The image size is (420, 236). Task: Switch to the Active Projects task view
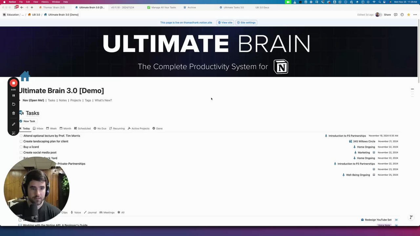coord(138,128)
